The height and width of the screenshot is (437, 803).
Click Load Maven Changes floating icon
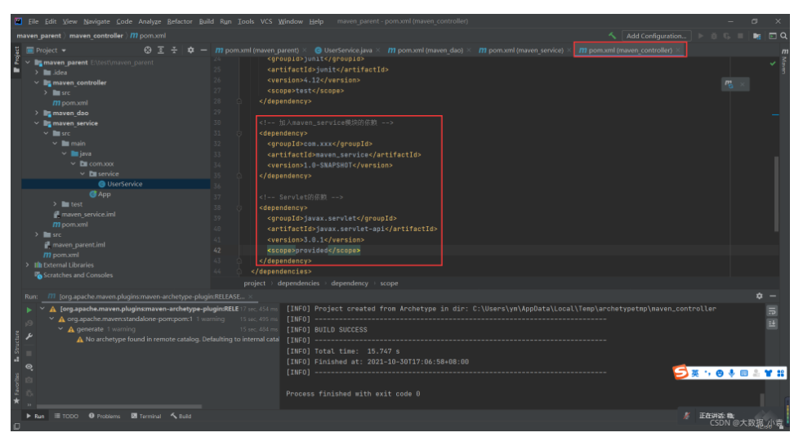729,84
